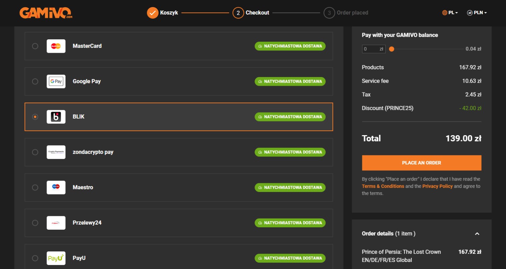506x269 pixels.
Task: Click the PayU logo icon
Action: tap(56, 258)
